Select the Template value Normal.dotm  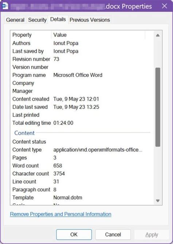pos(68,198)
